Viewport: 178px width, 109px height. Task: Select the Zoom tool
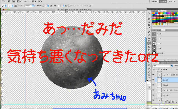149,78
